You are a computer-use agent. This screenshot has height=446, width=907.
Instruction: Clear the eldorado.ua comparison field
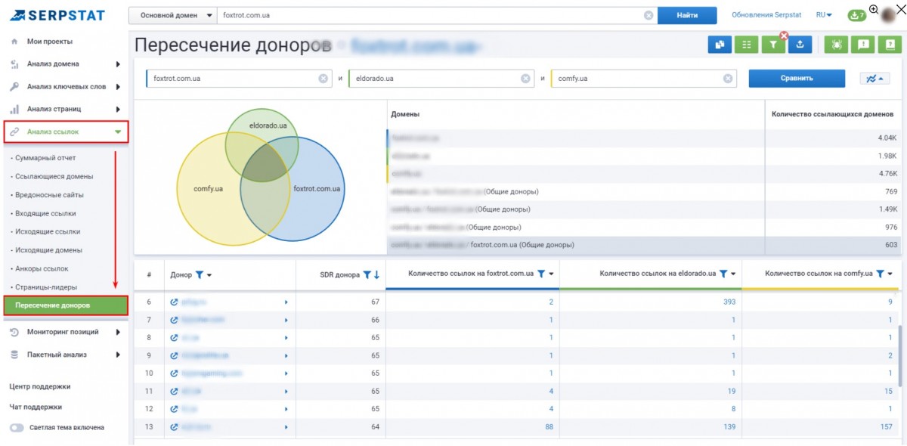click(x=525, y=78)
